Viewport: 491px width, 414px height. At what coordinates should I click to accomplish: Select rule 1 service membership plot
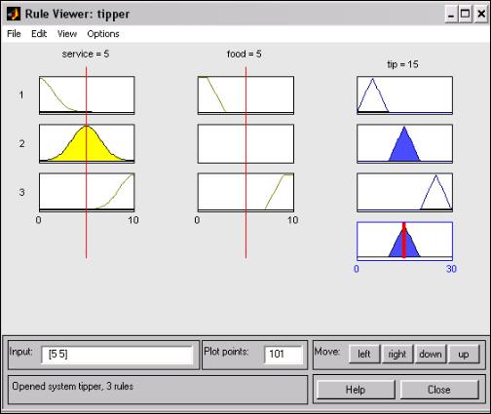click(87, 95)
